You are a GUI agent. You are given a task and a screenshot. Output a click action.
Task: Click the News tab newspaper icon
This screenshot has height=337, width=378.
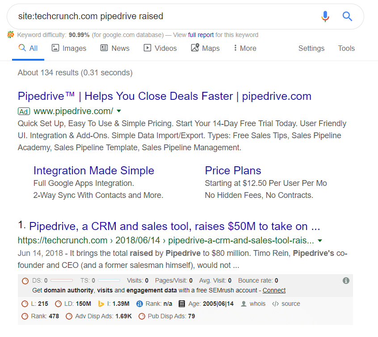pyautogui.click(x=104, y=48)
